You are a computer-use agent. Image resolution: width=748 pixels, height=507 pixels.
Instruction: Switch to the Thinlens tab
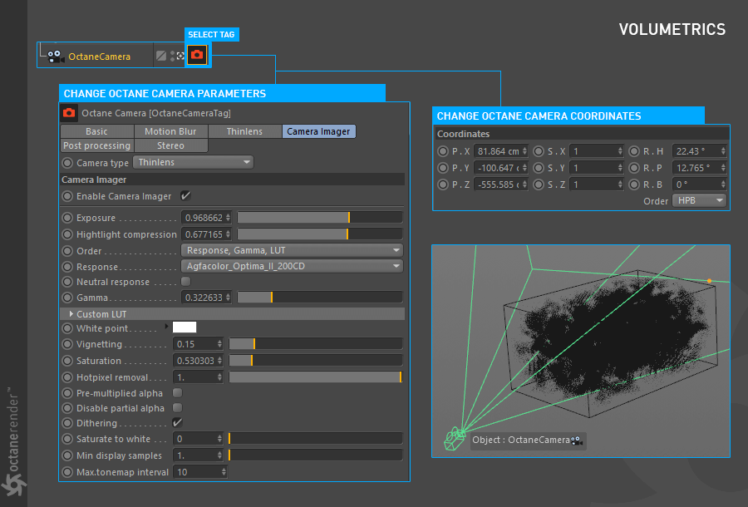[244, 131]
